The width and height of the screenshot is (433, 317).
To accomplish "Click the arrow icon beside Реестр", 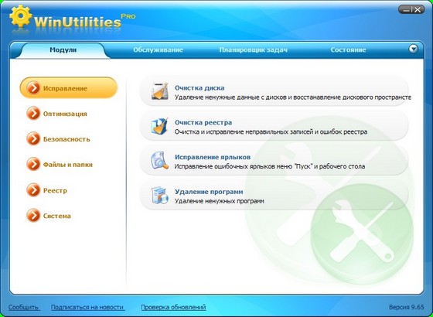I will [33, 190].
